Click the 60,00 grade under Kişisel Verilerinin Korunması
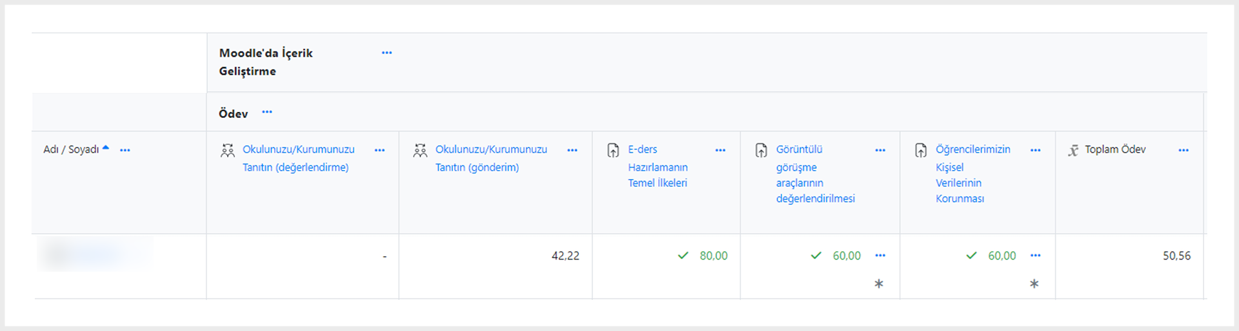This screenshot has width=1239, height=331. click(x=1002, y=256)
